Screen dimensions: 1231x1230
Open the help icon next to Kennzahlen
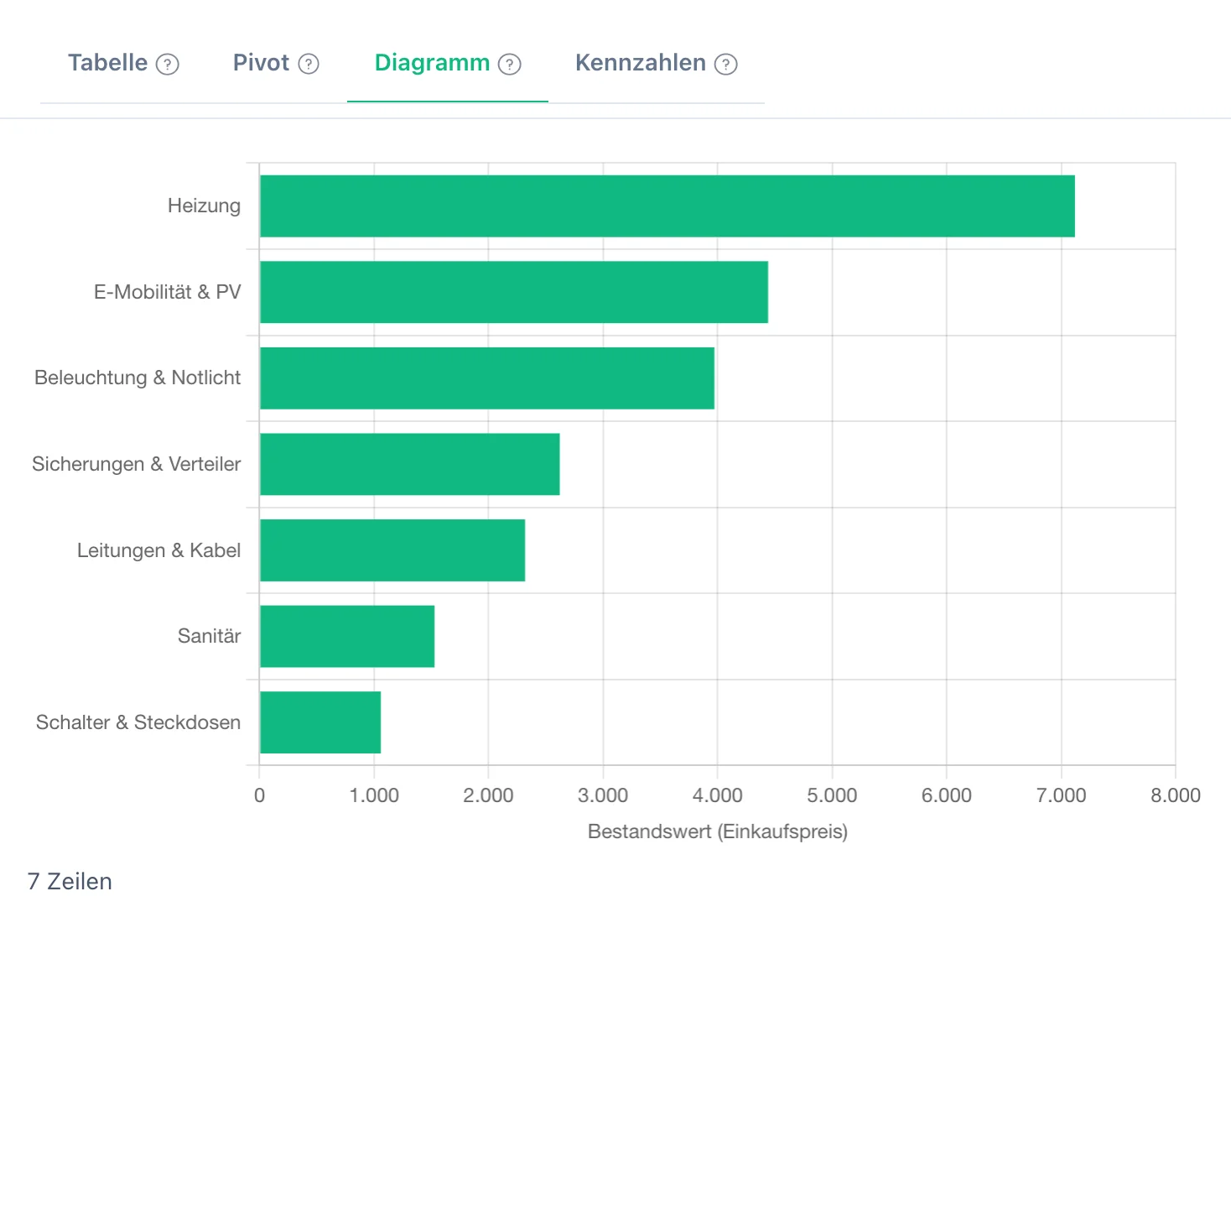(x=726, y=64)
